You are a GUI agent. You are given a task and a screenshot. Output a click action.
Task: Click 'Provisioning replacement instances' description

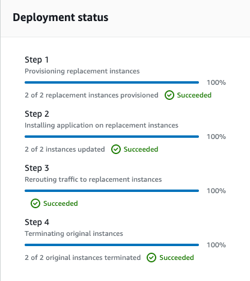pos(82,71)
